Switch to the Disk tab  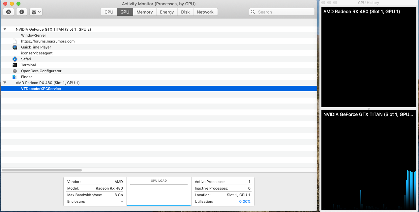(185, 12)
